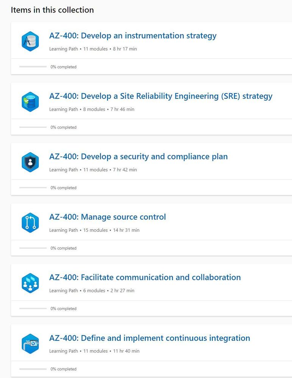This screenshot has height=378, width=292.
Task: Click '0% completed' under SRE strategy
Action: [x=63, y=127]
